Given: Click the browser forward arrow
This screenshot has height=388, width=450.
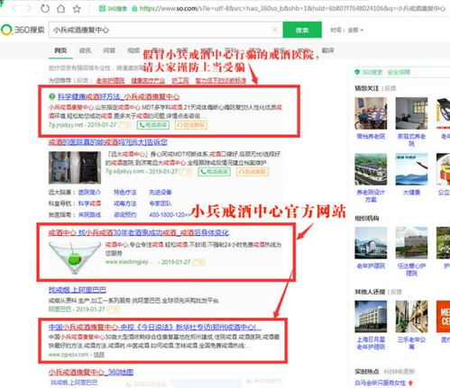Looking at the screenshot, I should [29, 8].
